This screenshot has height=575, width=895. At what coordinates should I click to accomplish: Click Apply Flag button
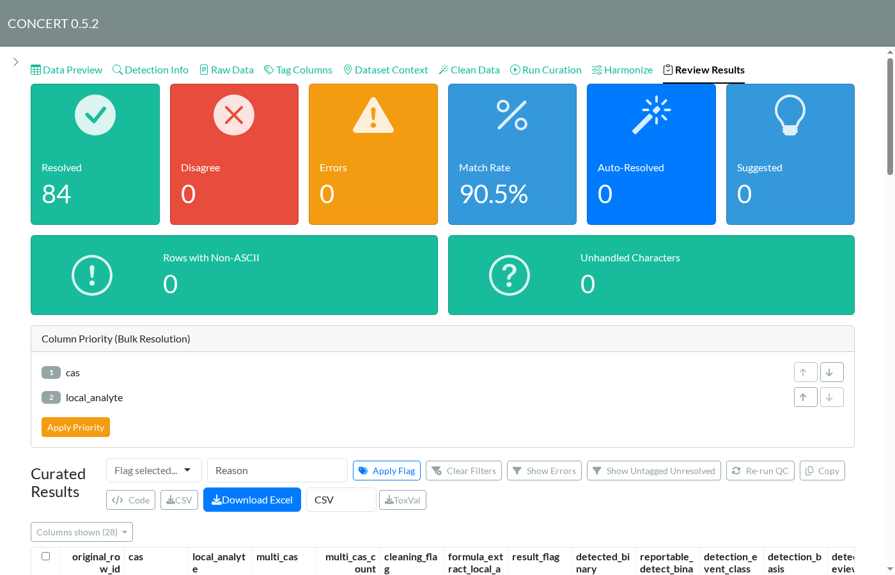387,471
